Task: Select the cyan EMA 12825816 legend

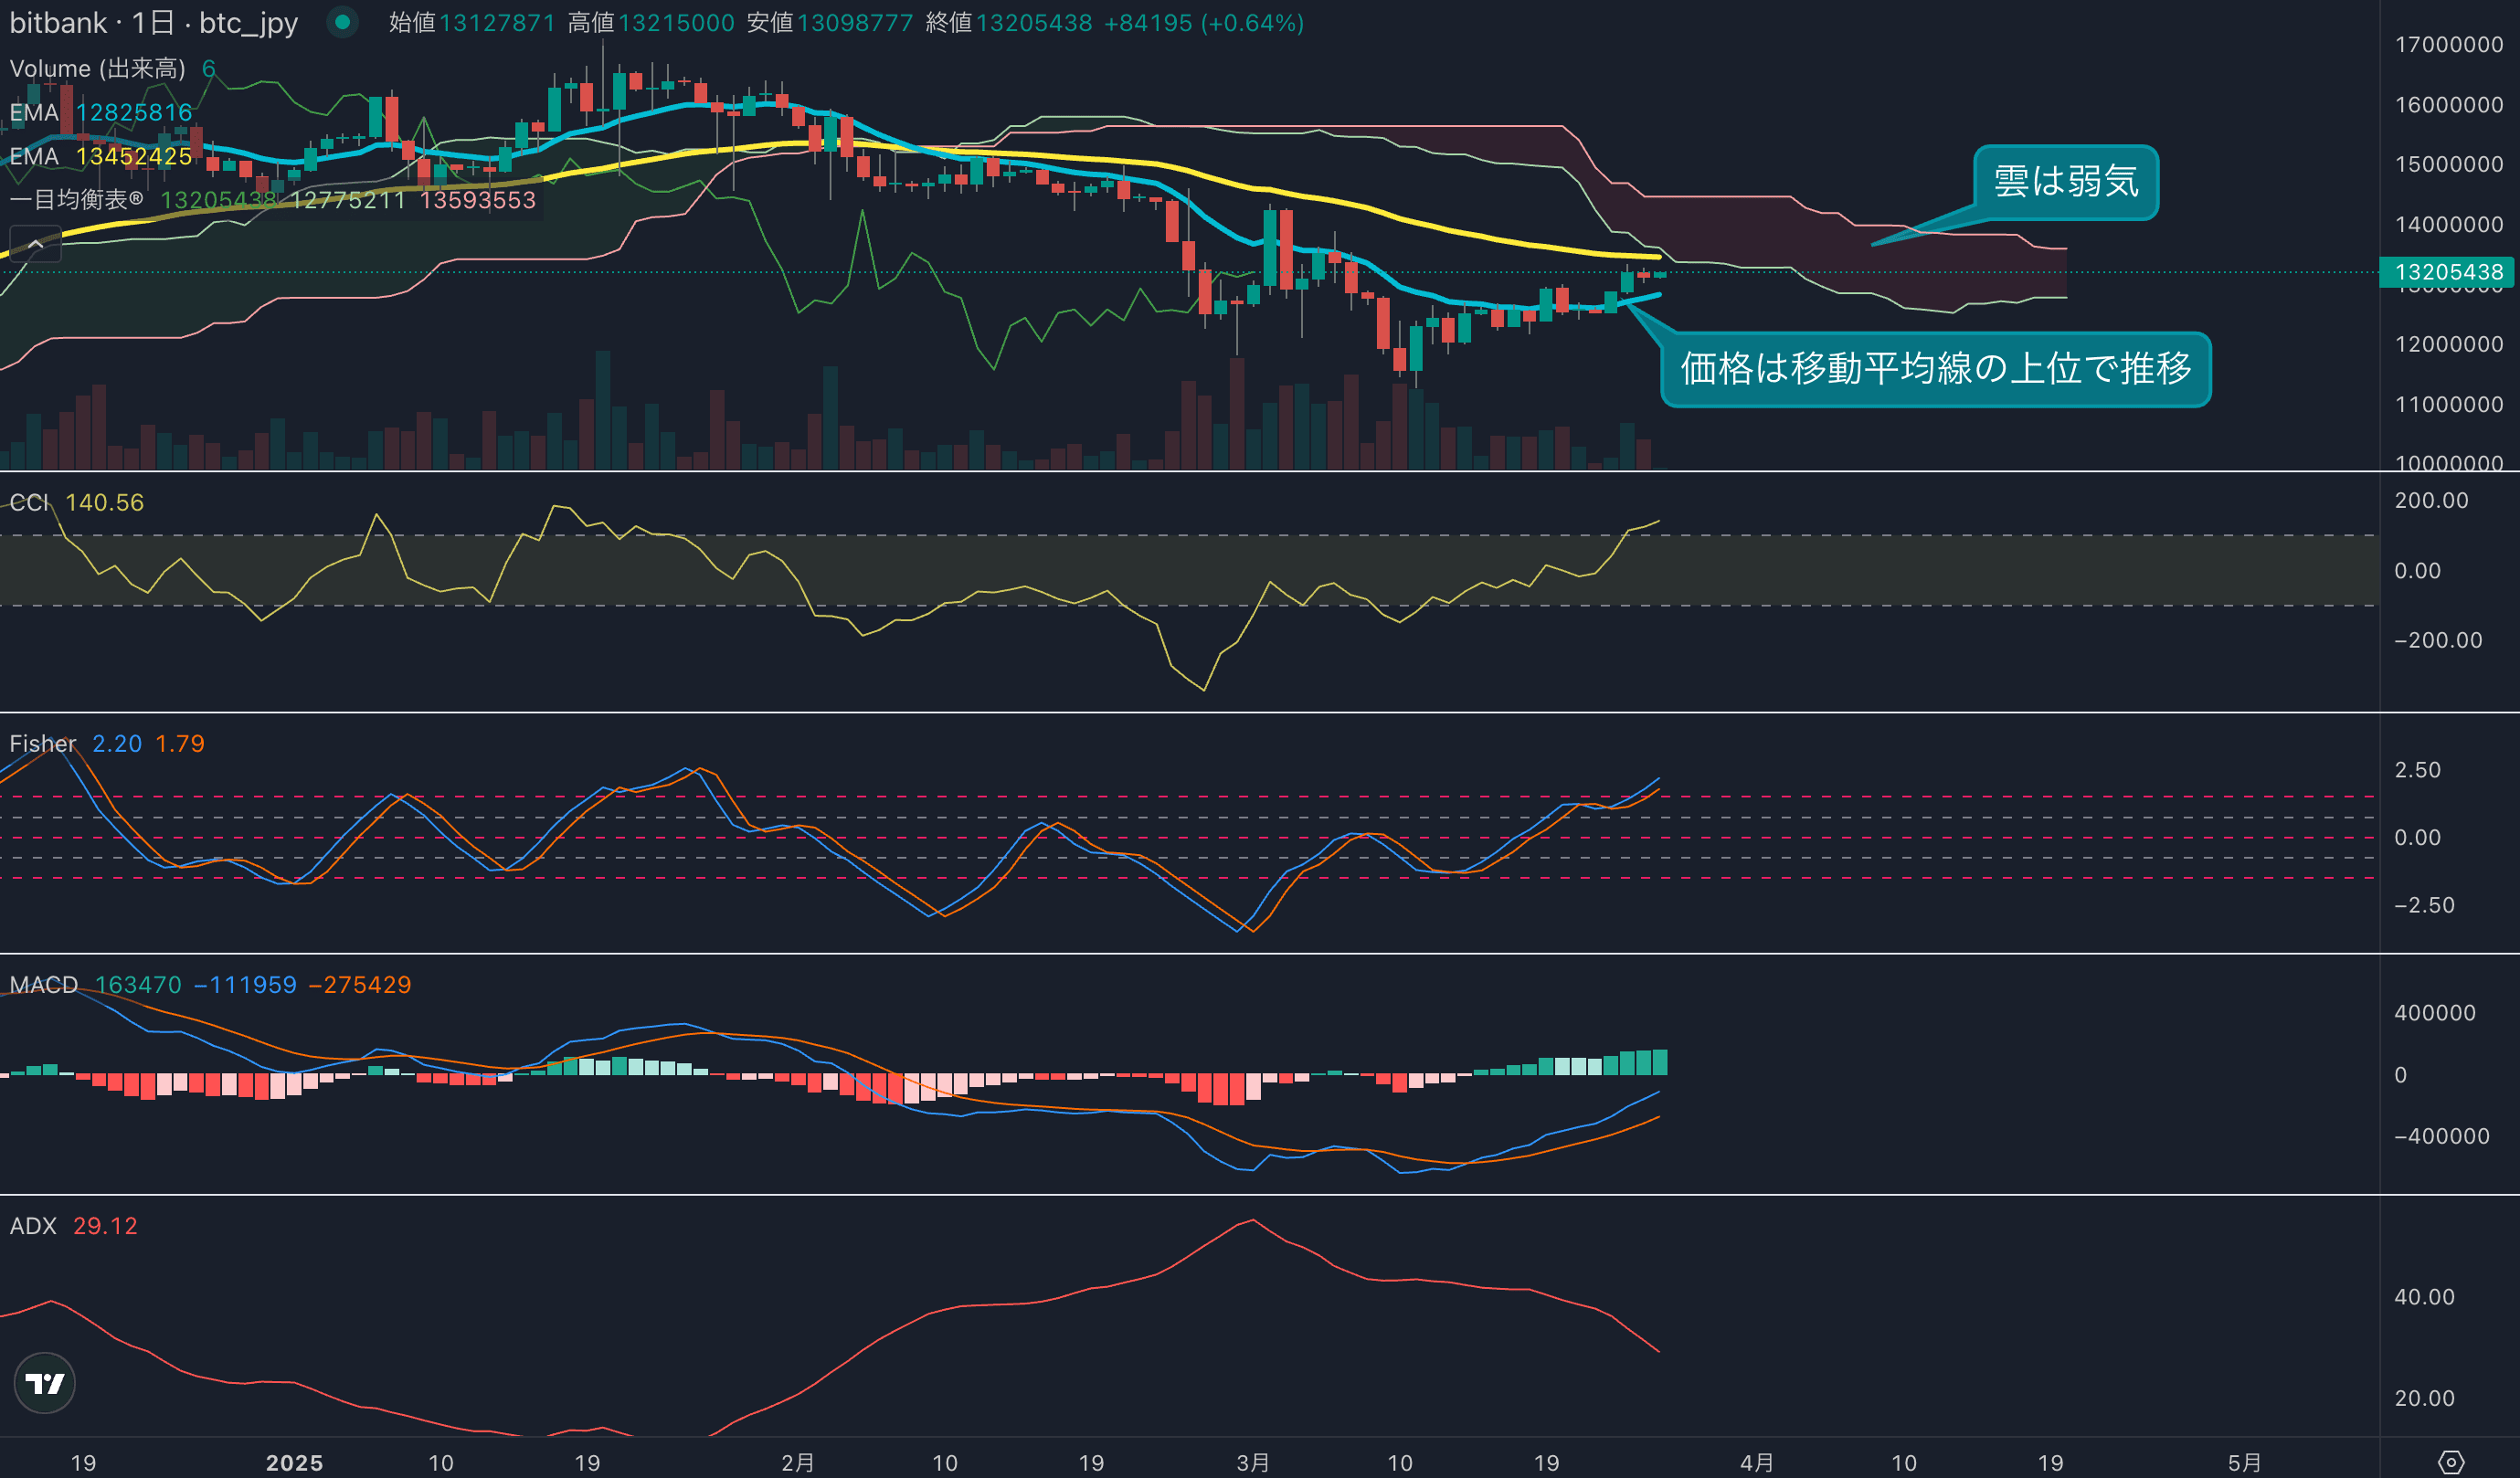Action: [x=100, y=112]
